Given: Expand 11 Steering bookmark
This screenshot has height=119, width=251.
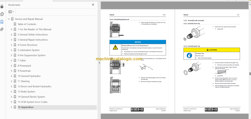Looking at the screenshot, I should [11, 81].
